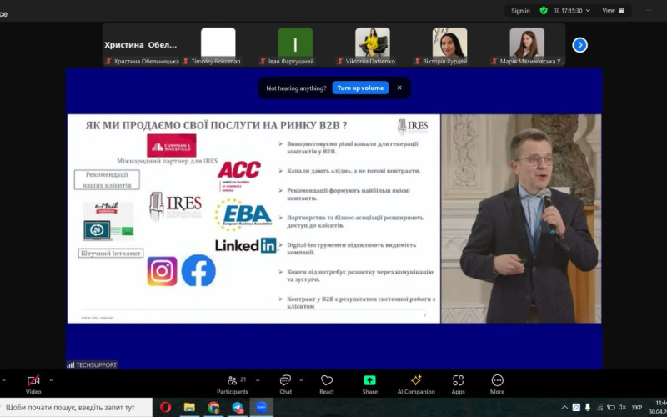Click the TECHSUPPORT signal bars icon
This screenshot has height=417, width=667.
pyautogui.click(x=71, y=364)
